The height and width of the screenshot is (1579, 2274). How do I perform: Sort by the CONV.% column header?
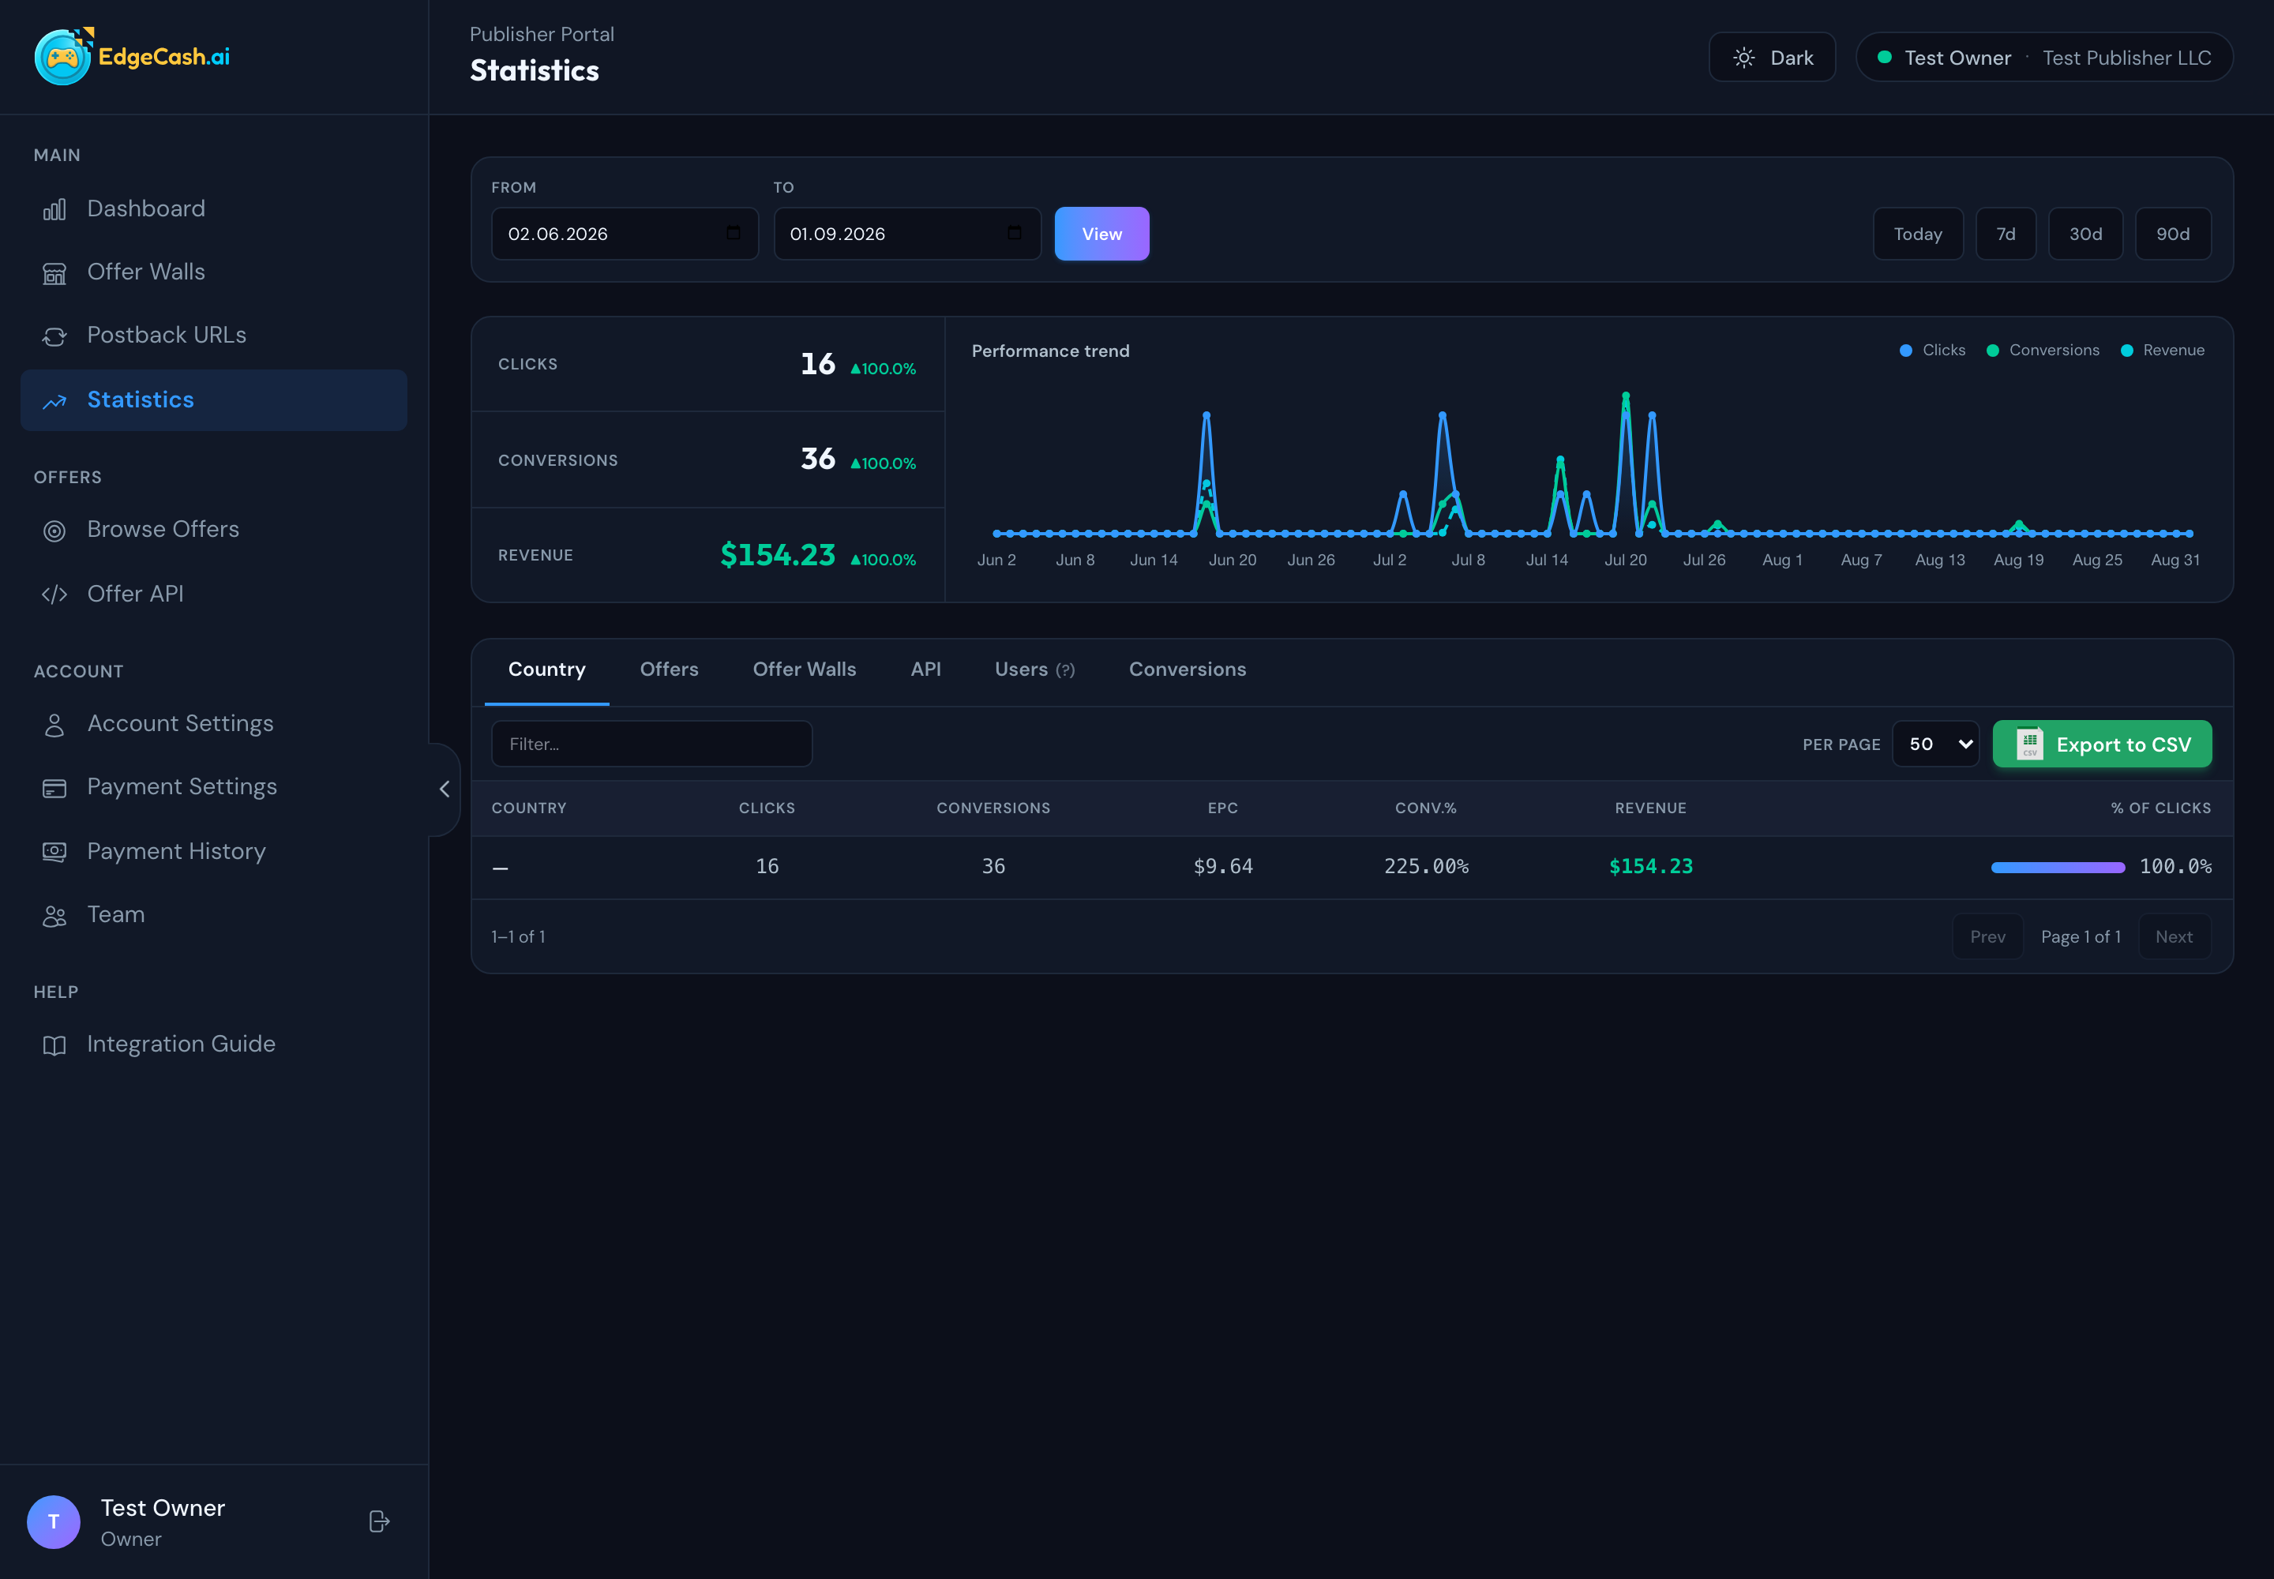click(1426, 808)
